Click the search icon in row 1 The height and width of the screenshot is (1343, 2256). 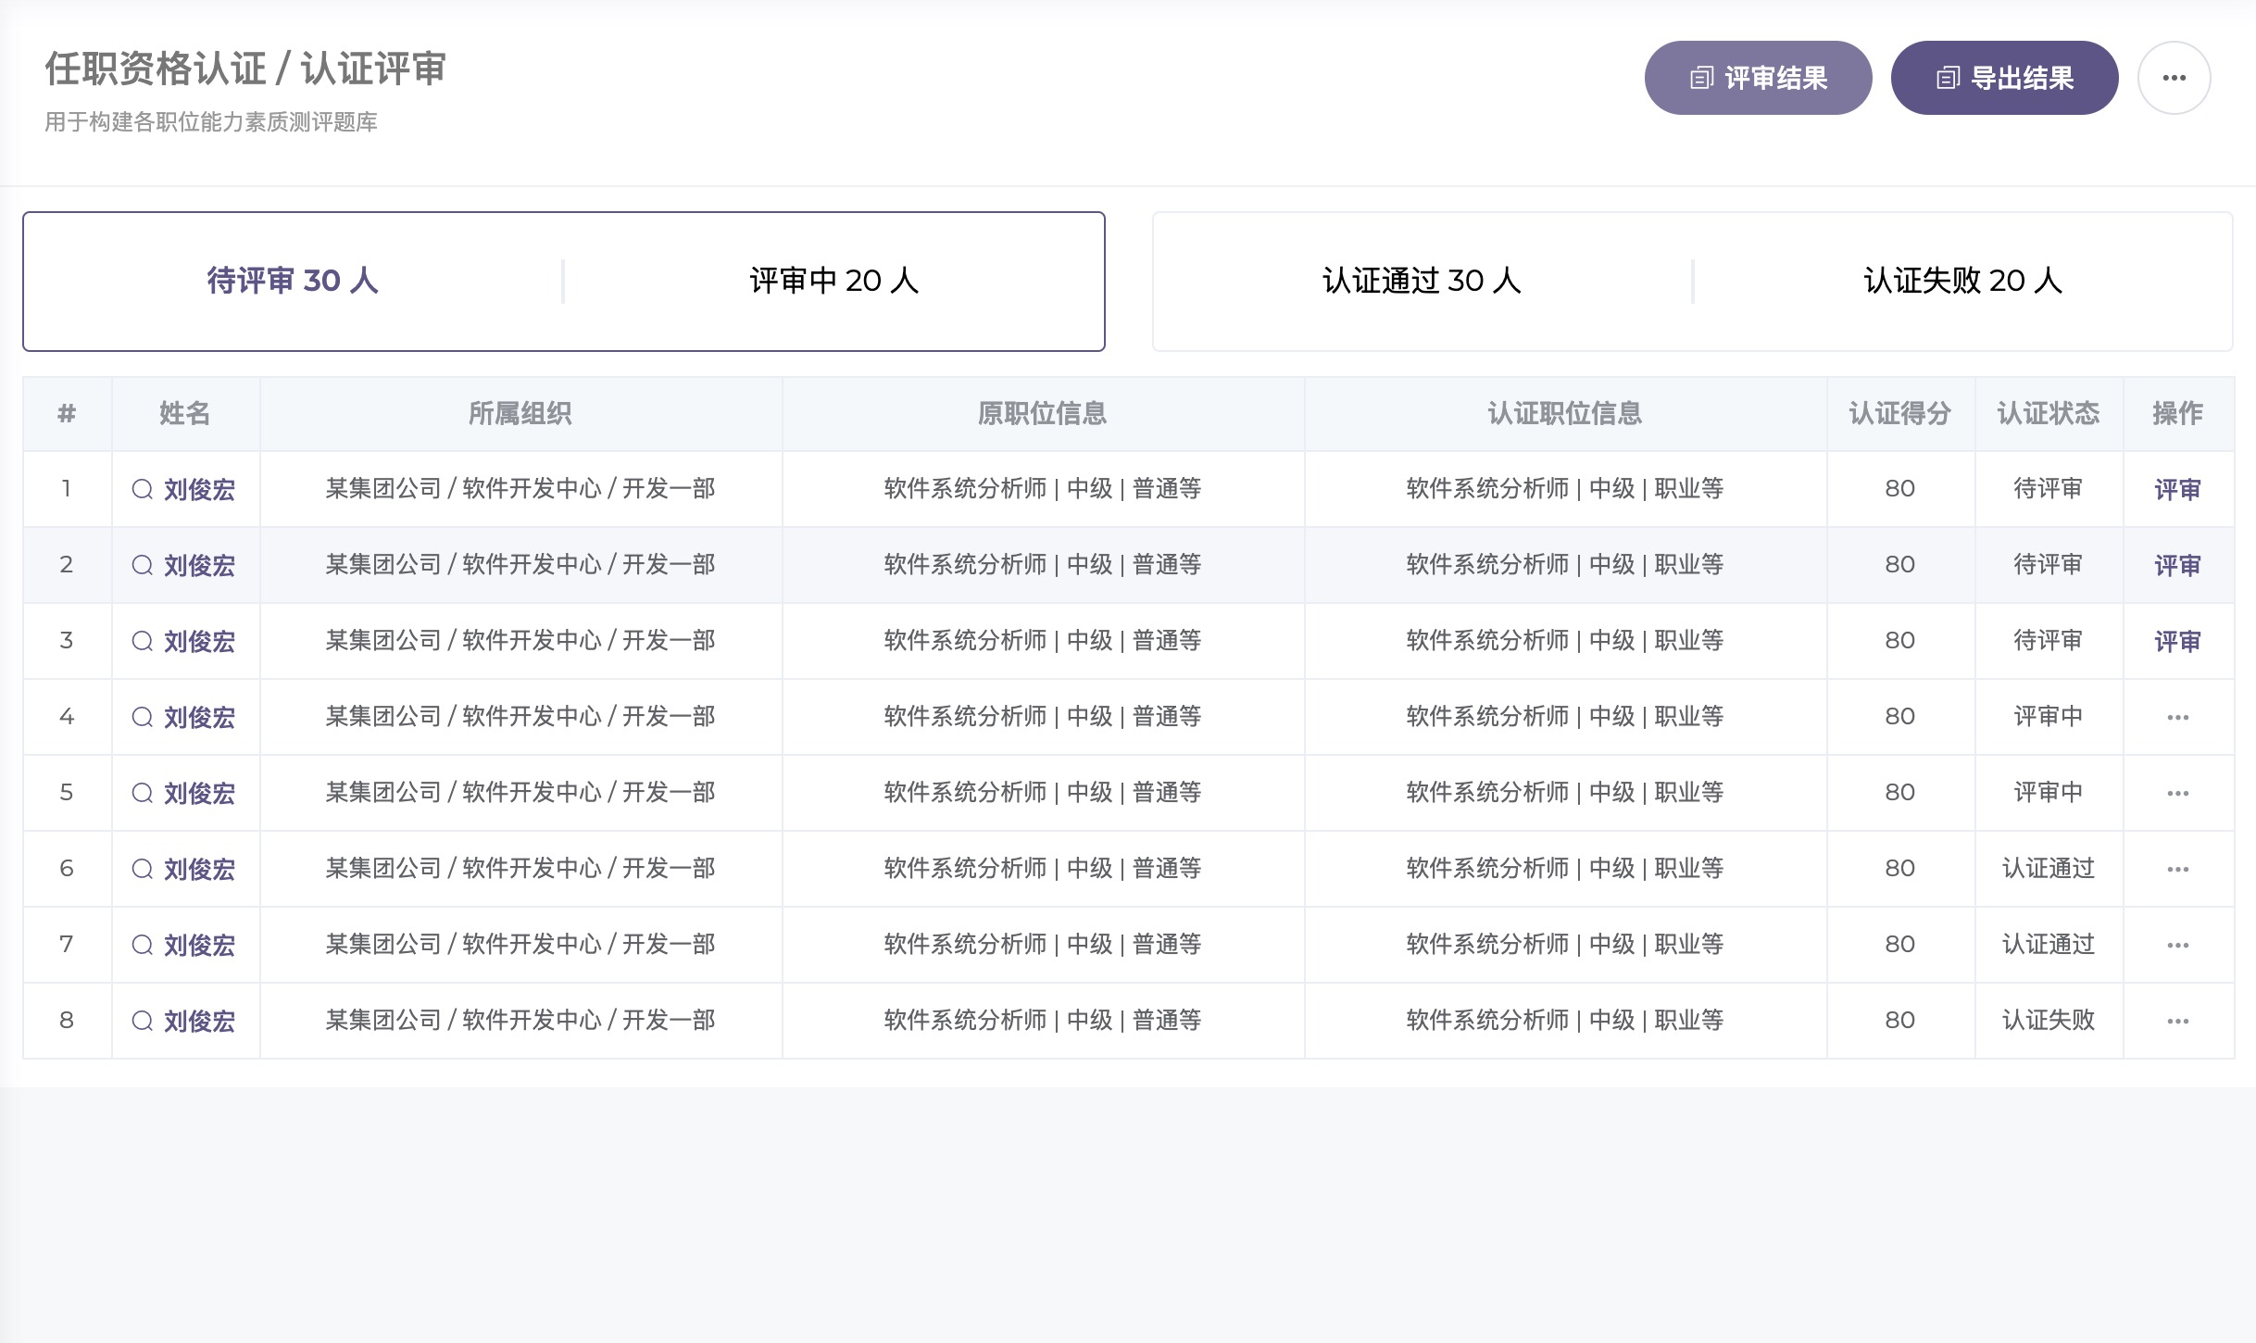(142, 489)
